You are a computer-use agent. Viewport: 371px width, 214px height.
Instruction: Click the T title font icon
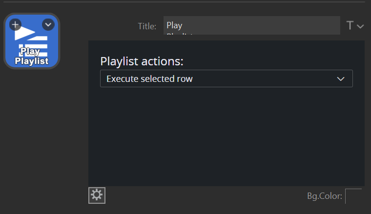(350, 26)
